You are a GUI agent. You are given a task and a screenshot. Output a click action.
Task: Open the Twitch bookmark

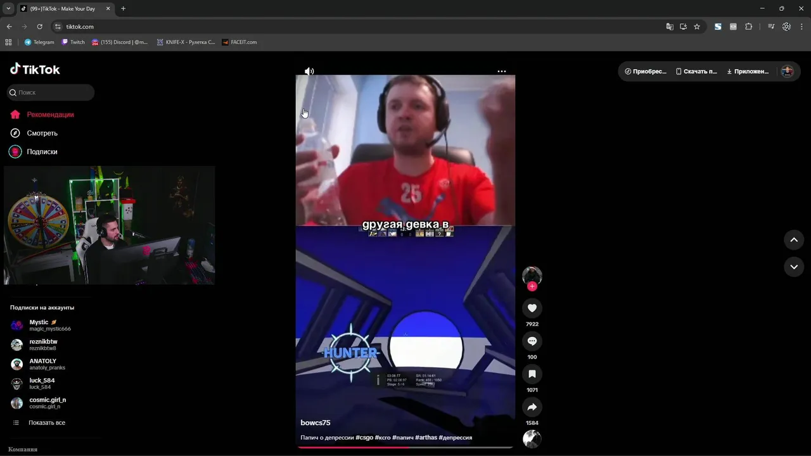tap(73, 42)
